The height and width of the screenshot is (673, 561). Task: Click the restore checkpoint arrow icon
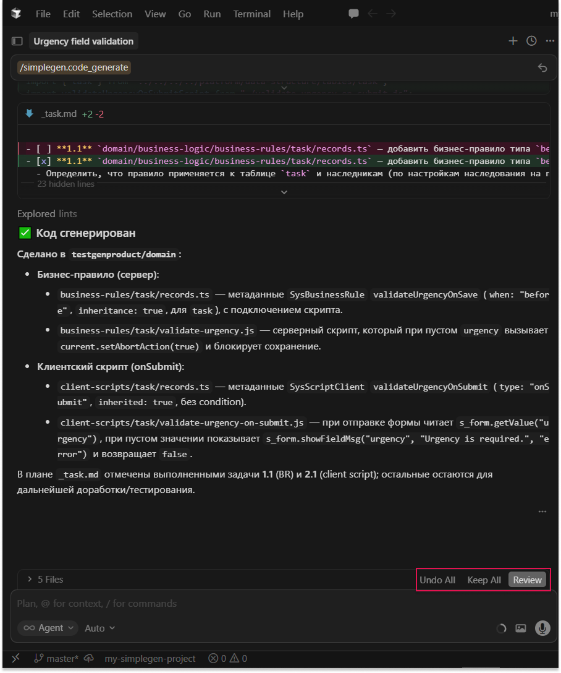click(542, 68)
